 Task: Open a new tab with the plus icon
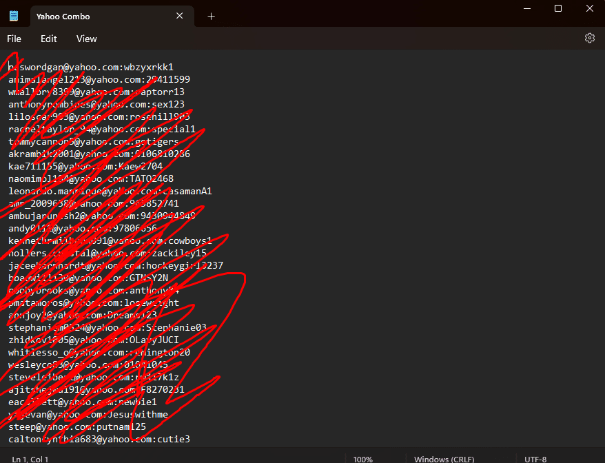(211, 15)
